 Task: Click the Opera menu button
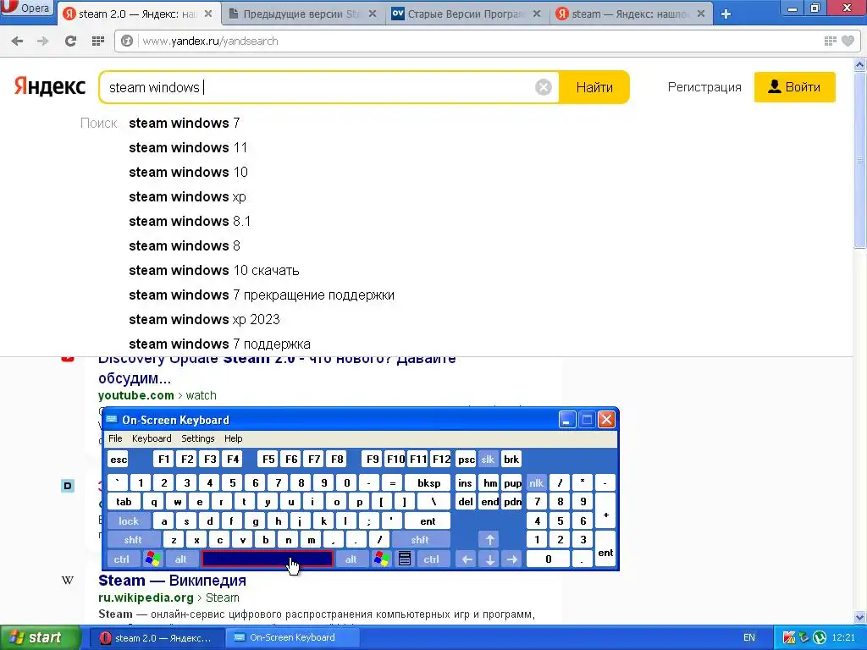coord(26,8)
